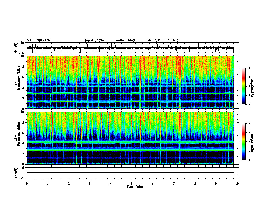Click the "start UT = 11:10:0" text
Viewport: 267px width, 206px height.
tap(163, 40)
